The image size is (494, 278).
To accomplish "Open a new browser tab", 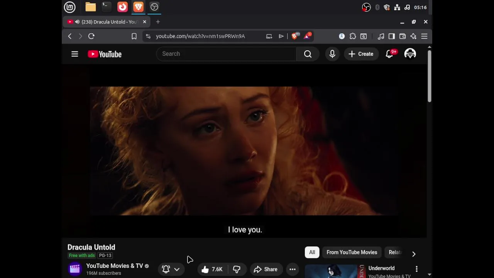I will point(158,22).
